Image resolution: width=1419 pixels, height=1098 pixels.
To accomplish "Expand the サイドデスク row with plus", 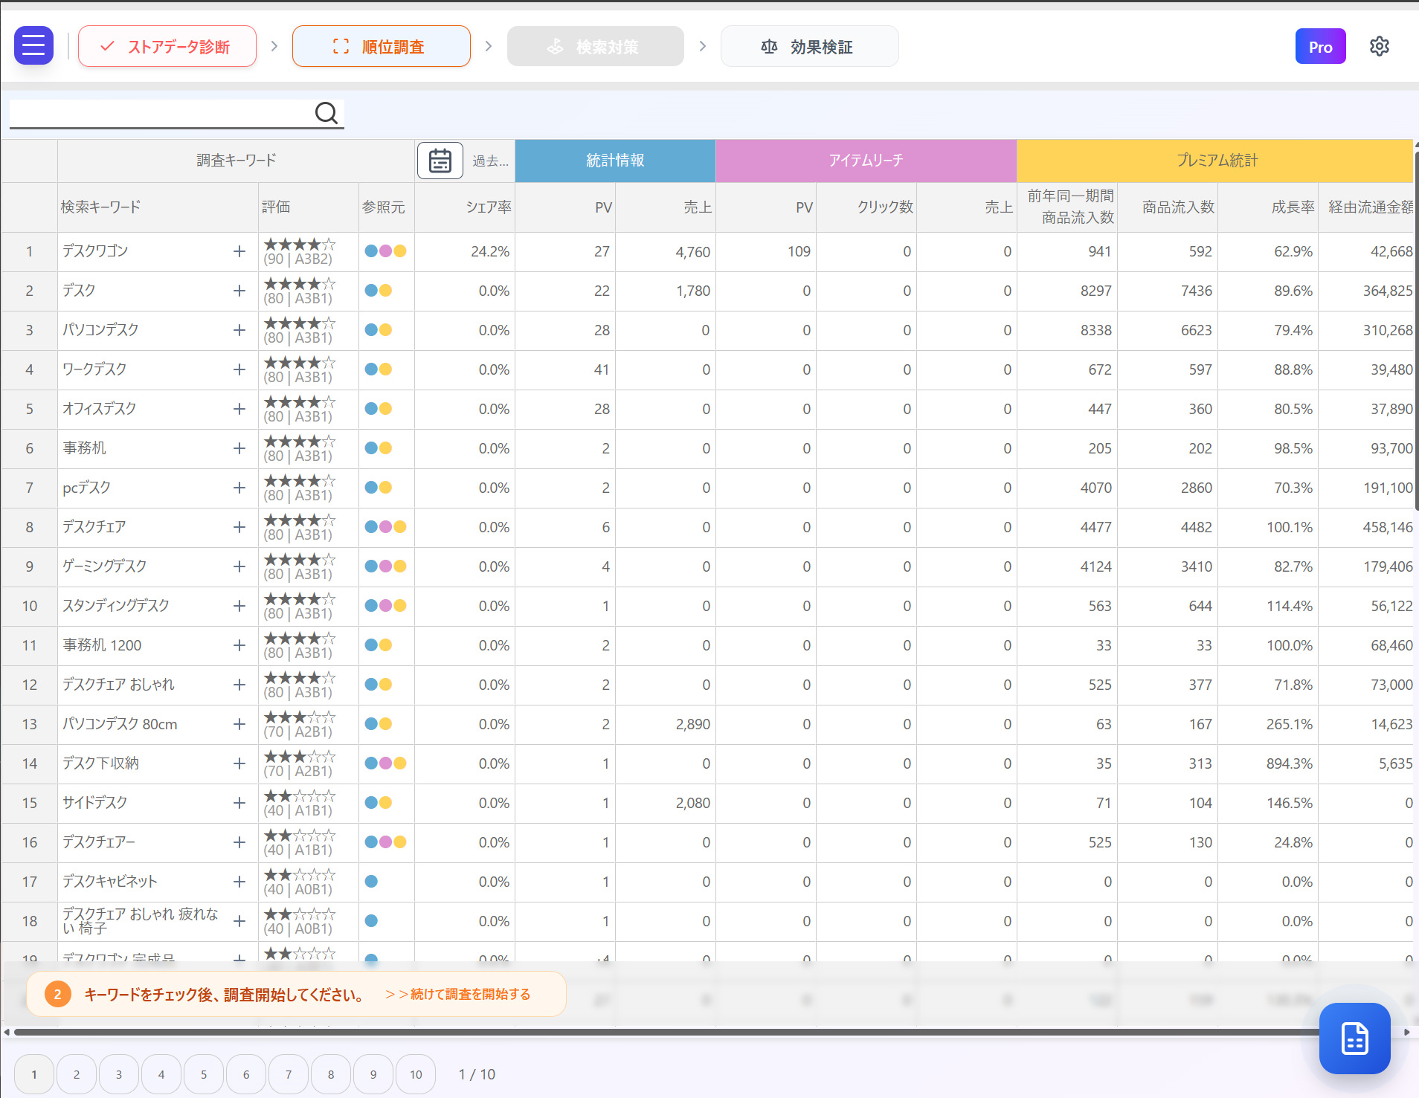I will [x=239, y=803].
